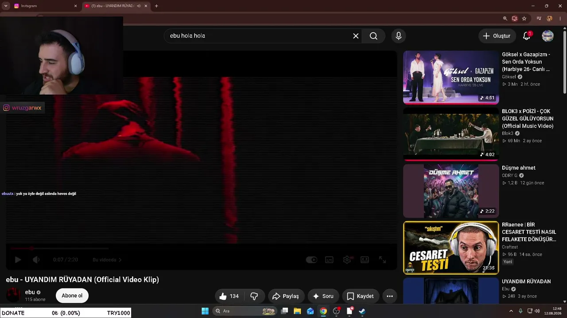Viewport: 567px width, 318px height.
Task: Open the 'CESARET TESTİ' video thumbnail
Action: (x=451, y=248)
